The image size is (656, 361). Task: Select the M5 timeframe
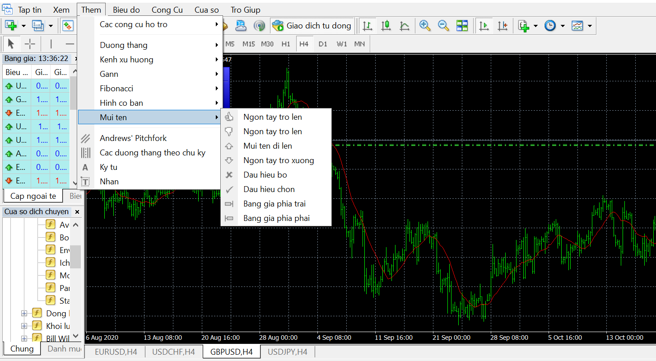pyautogui.click(x=230, y=44)
